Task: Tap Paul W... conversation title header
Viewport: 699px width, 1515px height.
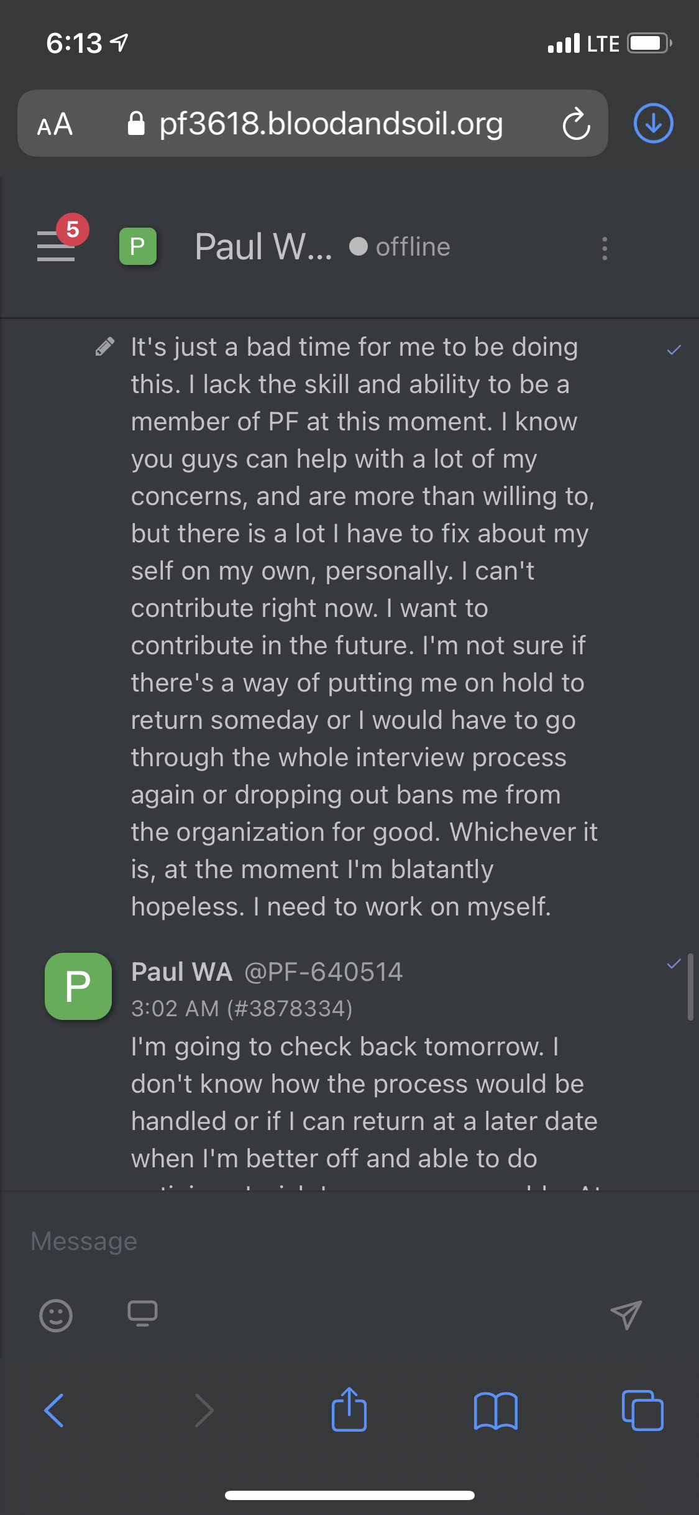Action: [x=263, y=247]
